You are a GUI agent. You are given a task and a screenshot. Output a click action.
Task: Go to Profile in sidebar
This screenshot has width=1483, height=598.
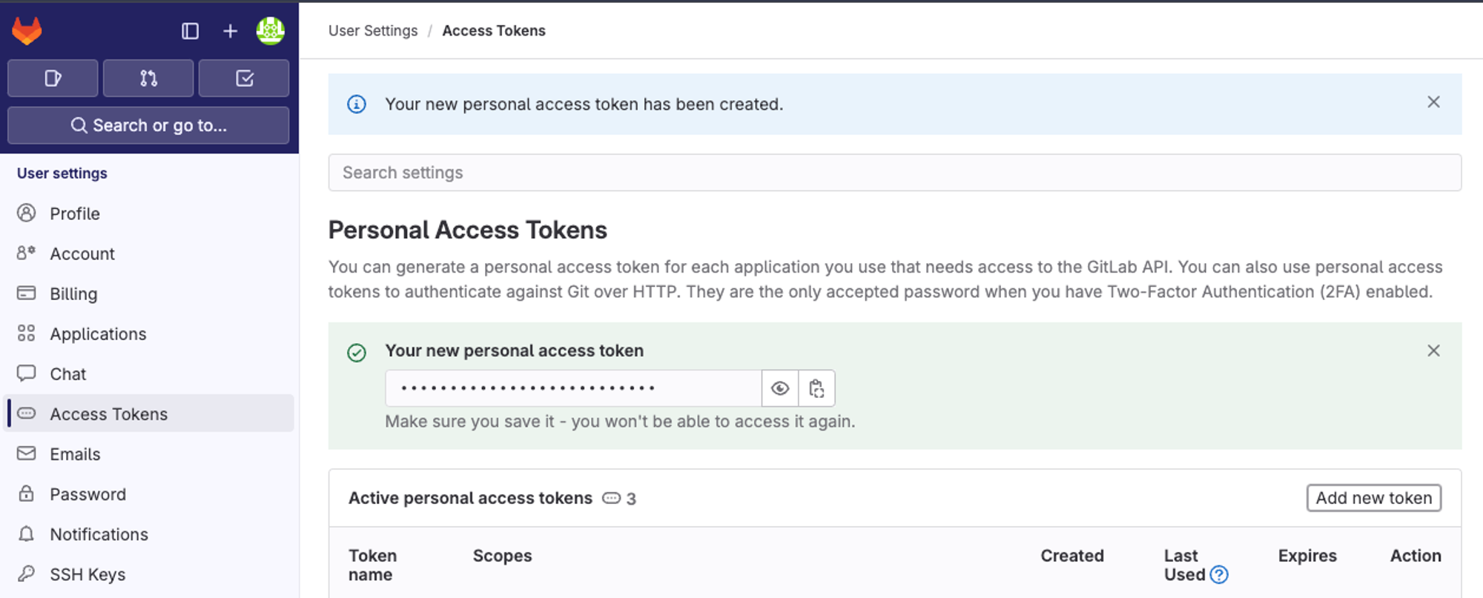pos(75,213)
